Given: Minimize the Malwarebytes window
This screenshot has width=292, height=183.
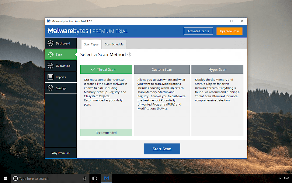Looking at the screenshot, I should point(221,21).
